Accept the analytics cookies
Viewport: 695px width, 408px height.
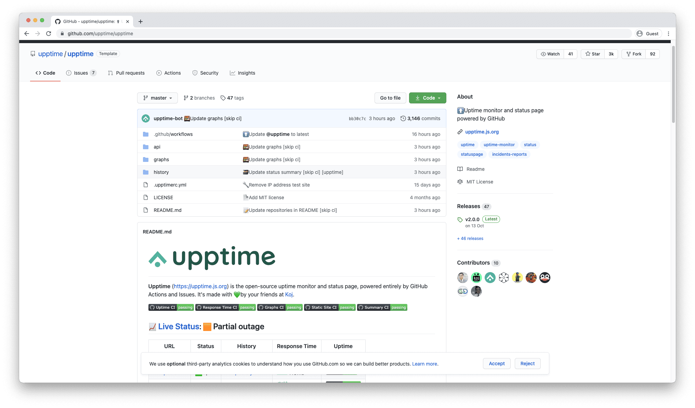[496, 364]
